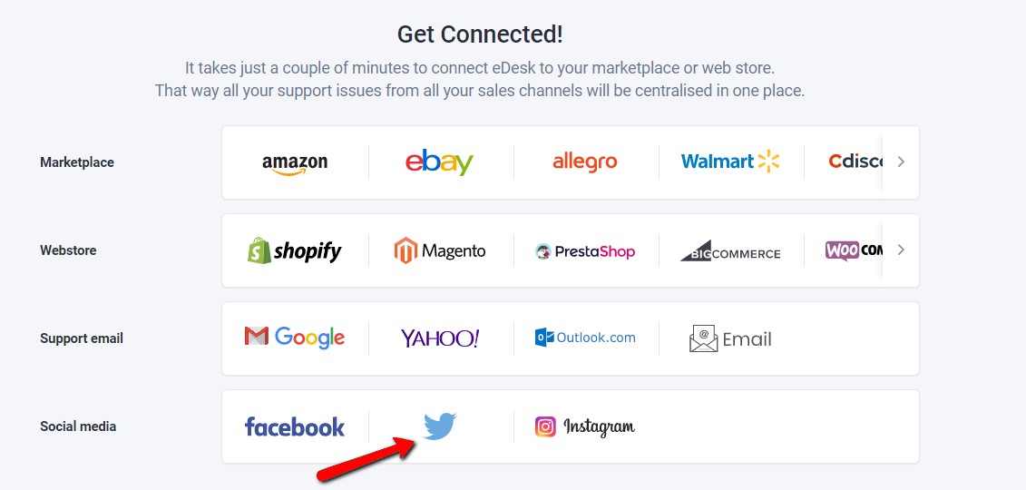Connect Instagram social channel
The image size is (1026, 490).
tap(585, 426)
